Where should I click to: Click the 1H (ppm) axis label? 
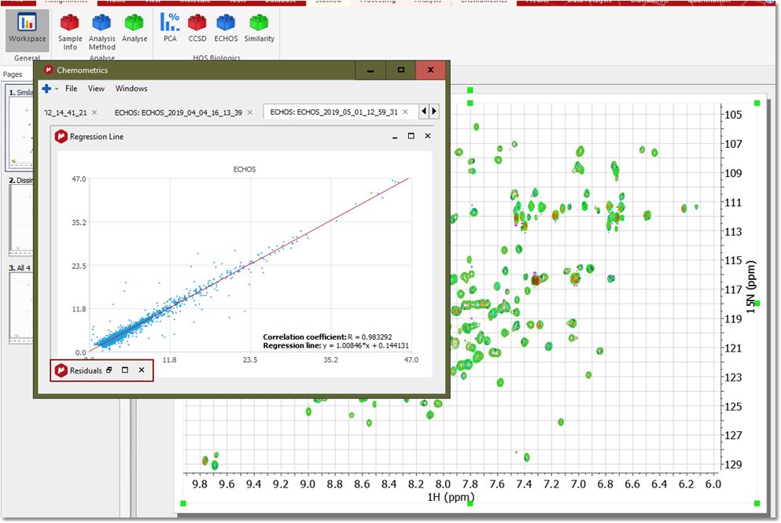(x=451, y=496)
